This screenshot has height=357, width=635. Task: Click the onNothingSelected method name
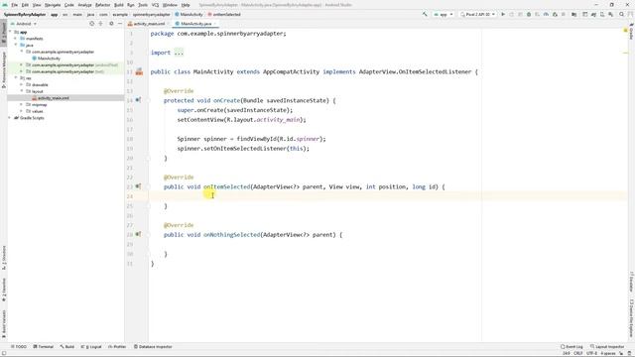pyautogui.click(x=231, y=235)
